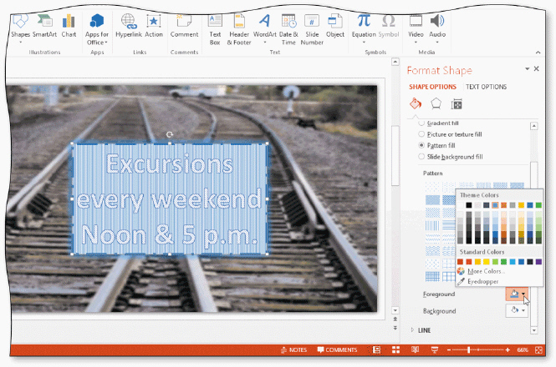
Task: Click the 66% zoom level
Action: [x=523, y=350]
